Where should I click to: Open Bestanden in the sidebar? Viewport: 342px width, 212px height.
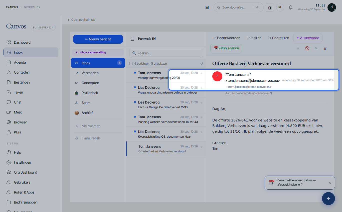pyautogui.click(x=31, y=82)
